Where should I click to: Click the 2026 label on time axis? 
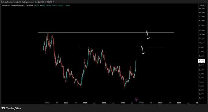(123, 103)
